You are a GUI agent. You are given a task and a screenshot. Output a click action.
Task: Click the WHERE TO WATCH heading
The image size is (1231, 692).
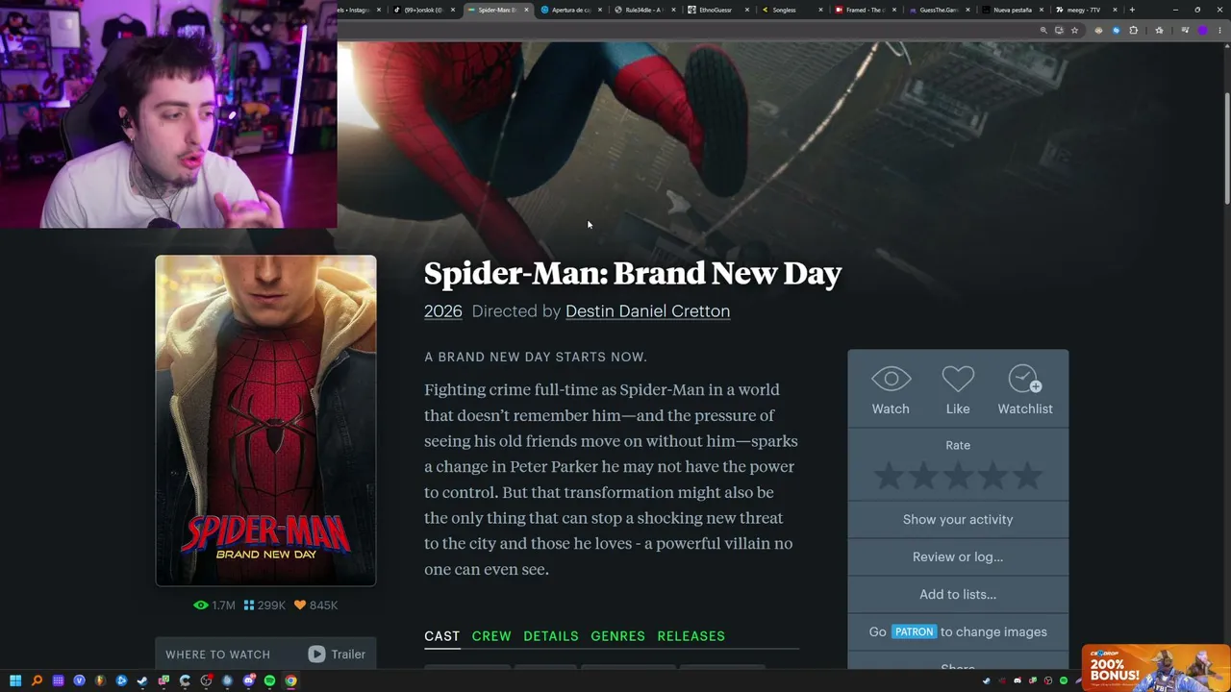point(217,655)
